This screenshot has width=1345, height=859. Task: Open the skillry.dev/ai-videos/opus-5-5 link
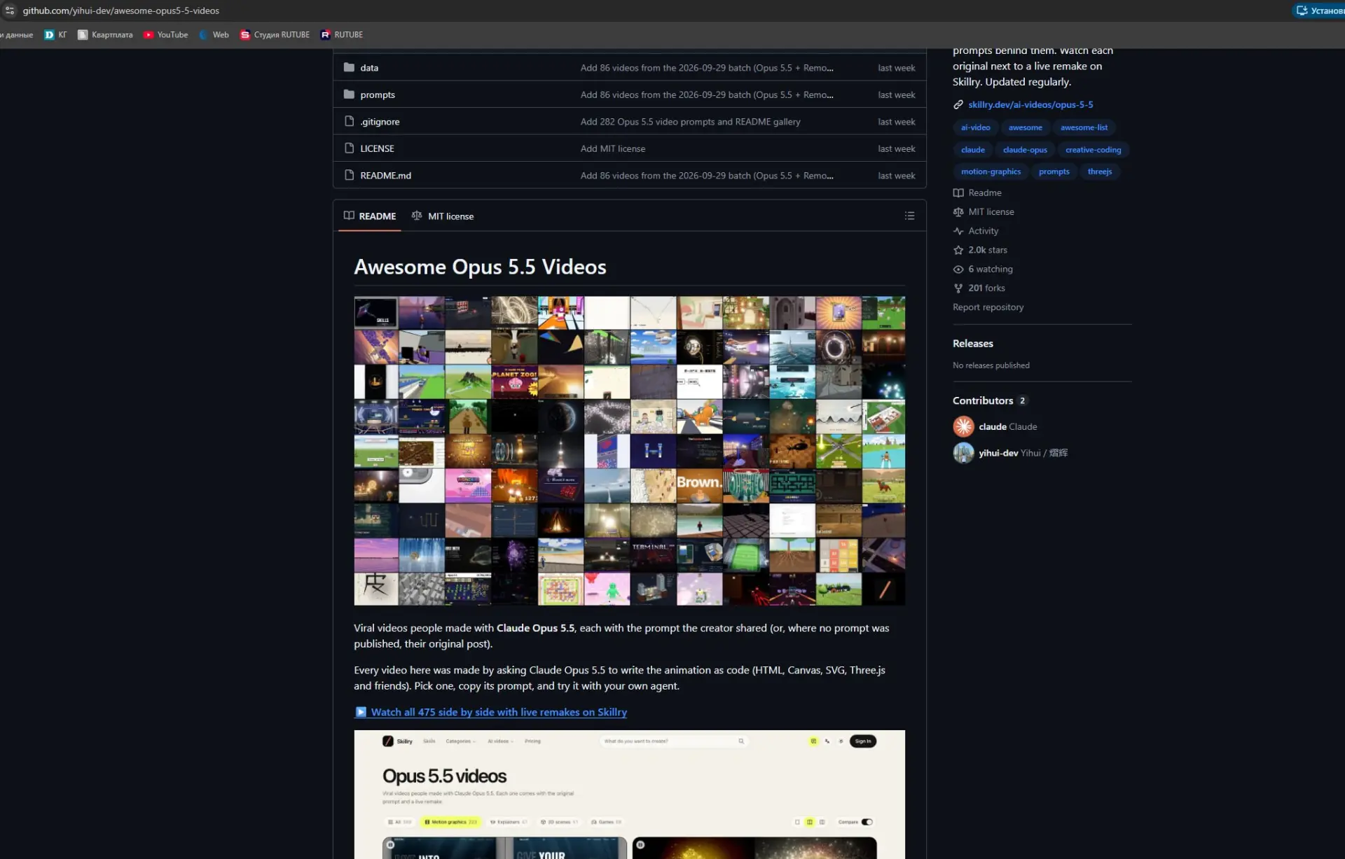coord(1030,104)
